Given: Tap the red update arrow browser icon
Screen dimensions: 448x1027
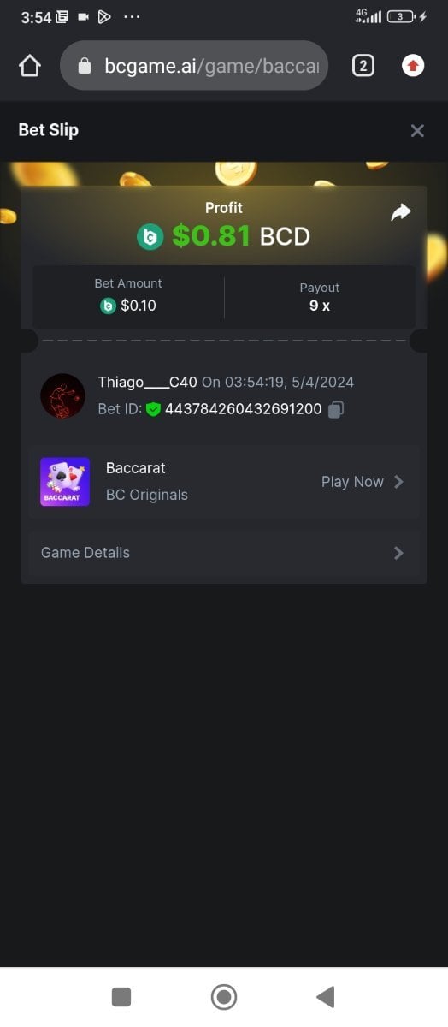Looking at the screenshot, I should tap(413, 66).
